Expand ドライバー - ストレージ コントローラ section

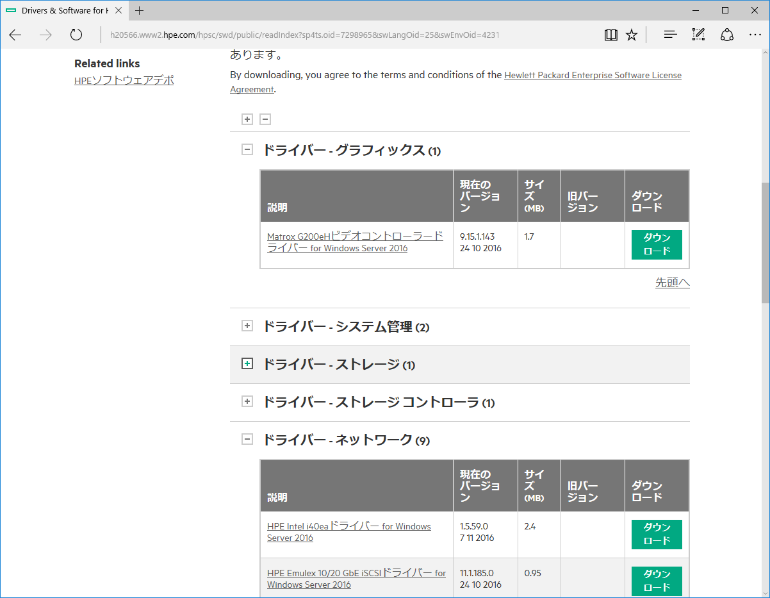tap(247, 402)
